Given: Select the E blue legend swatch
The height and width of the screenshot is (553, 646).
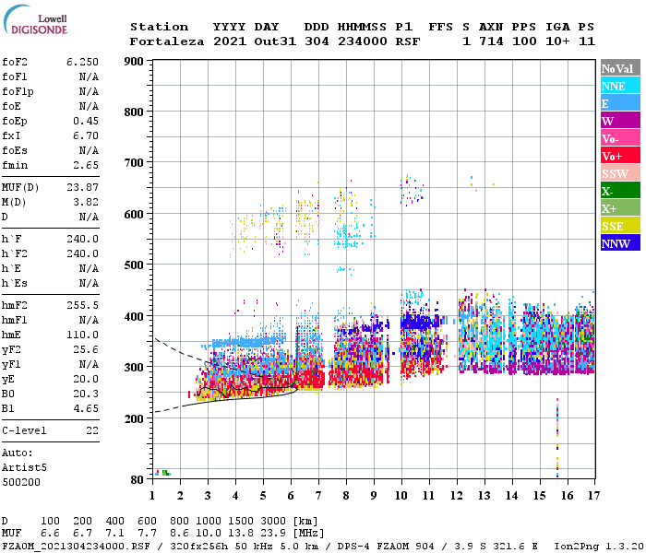Looking at the screenshot, I should click(x=620, y=103).
